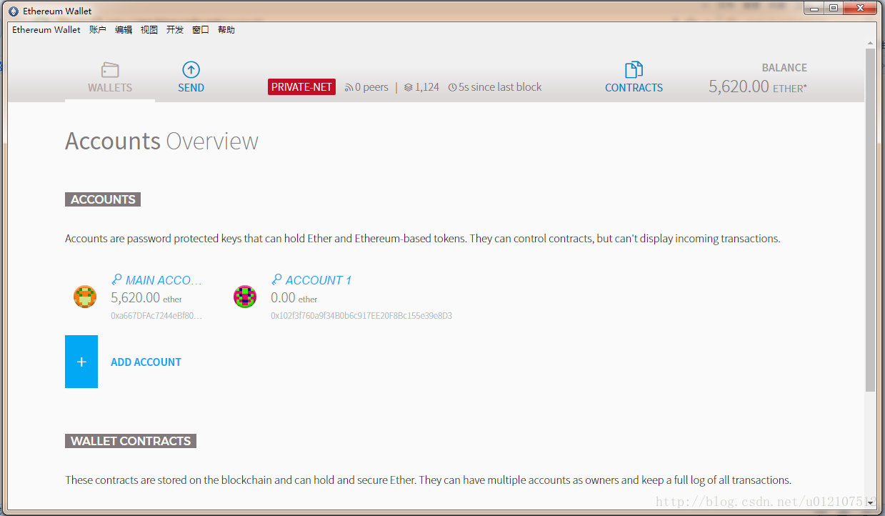Click the vertical scrollbar thumb
The width and height of the screenshot is (885, 516).
tap(870, 219)
